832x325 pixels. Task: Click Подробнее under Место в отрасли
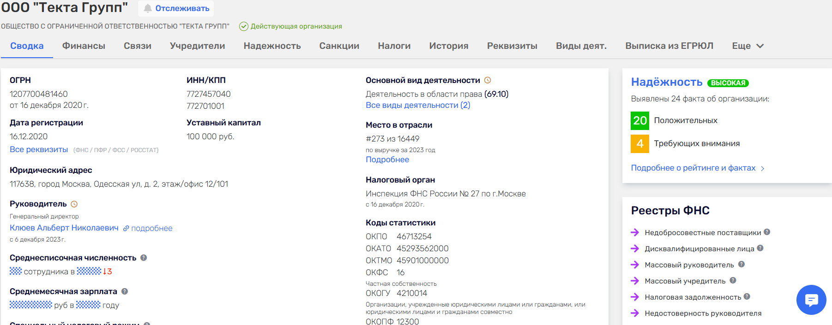click(x=387, y=160)
